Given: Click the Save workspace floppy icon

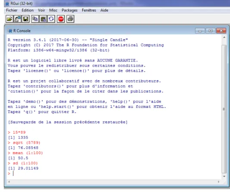Looking at the screenshot, I should (25, 19).
